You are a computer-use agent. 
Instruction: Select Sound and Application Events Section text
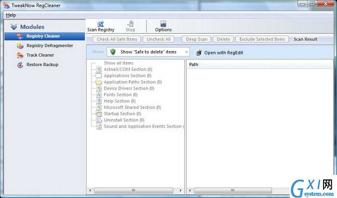(x=144, y=126)
